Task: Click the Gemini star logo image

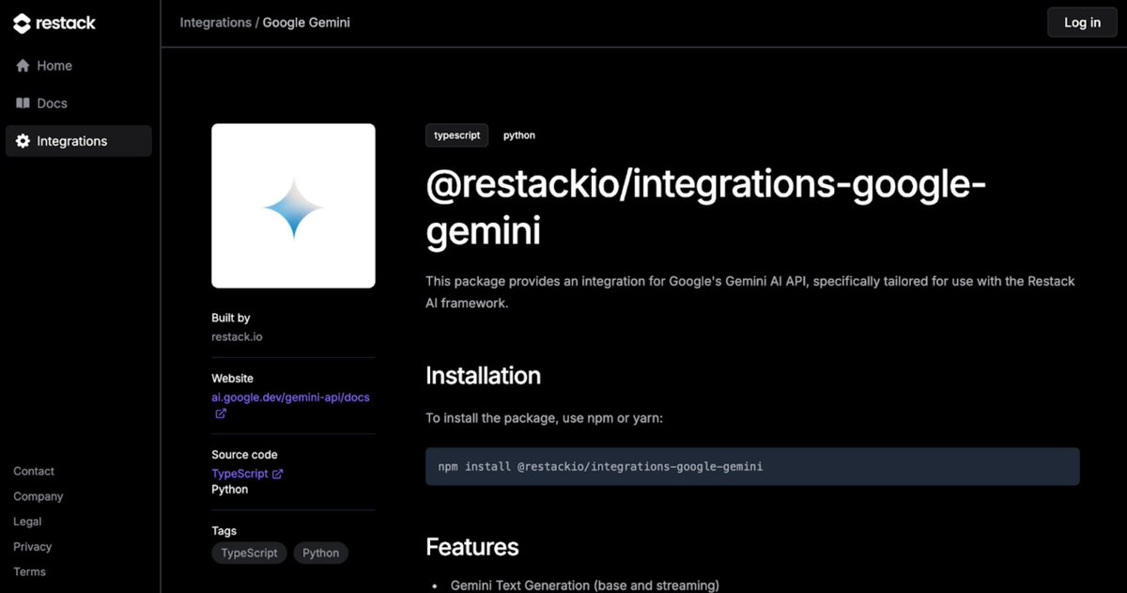Action: tap(293, 206)
